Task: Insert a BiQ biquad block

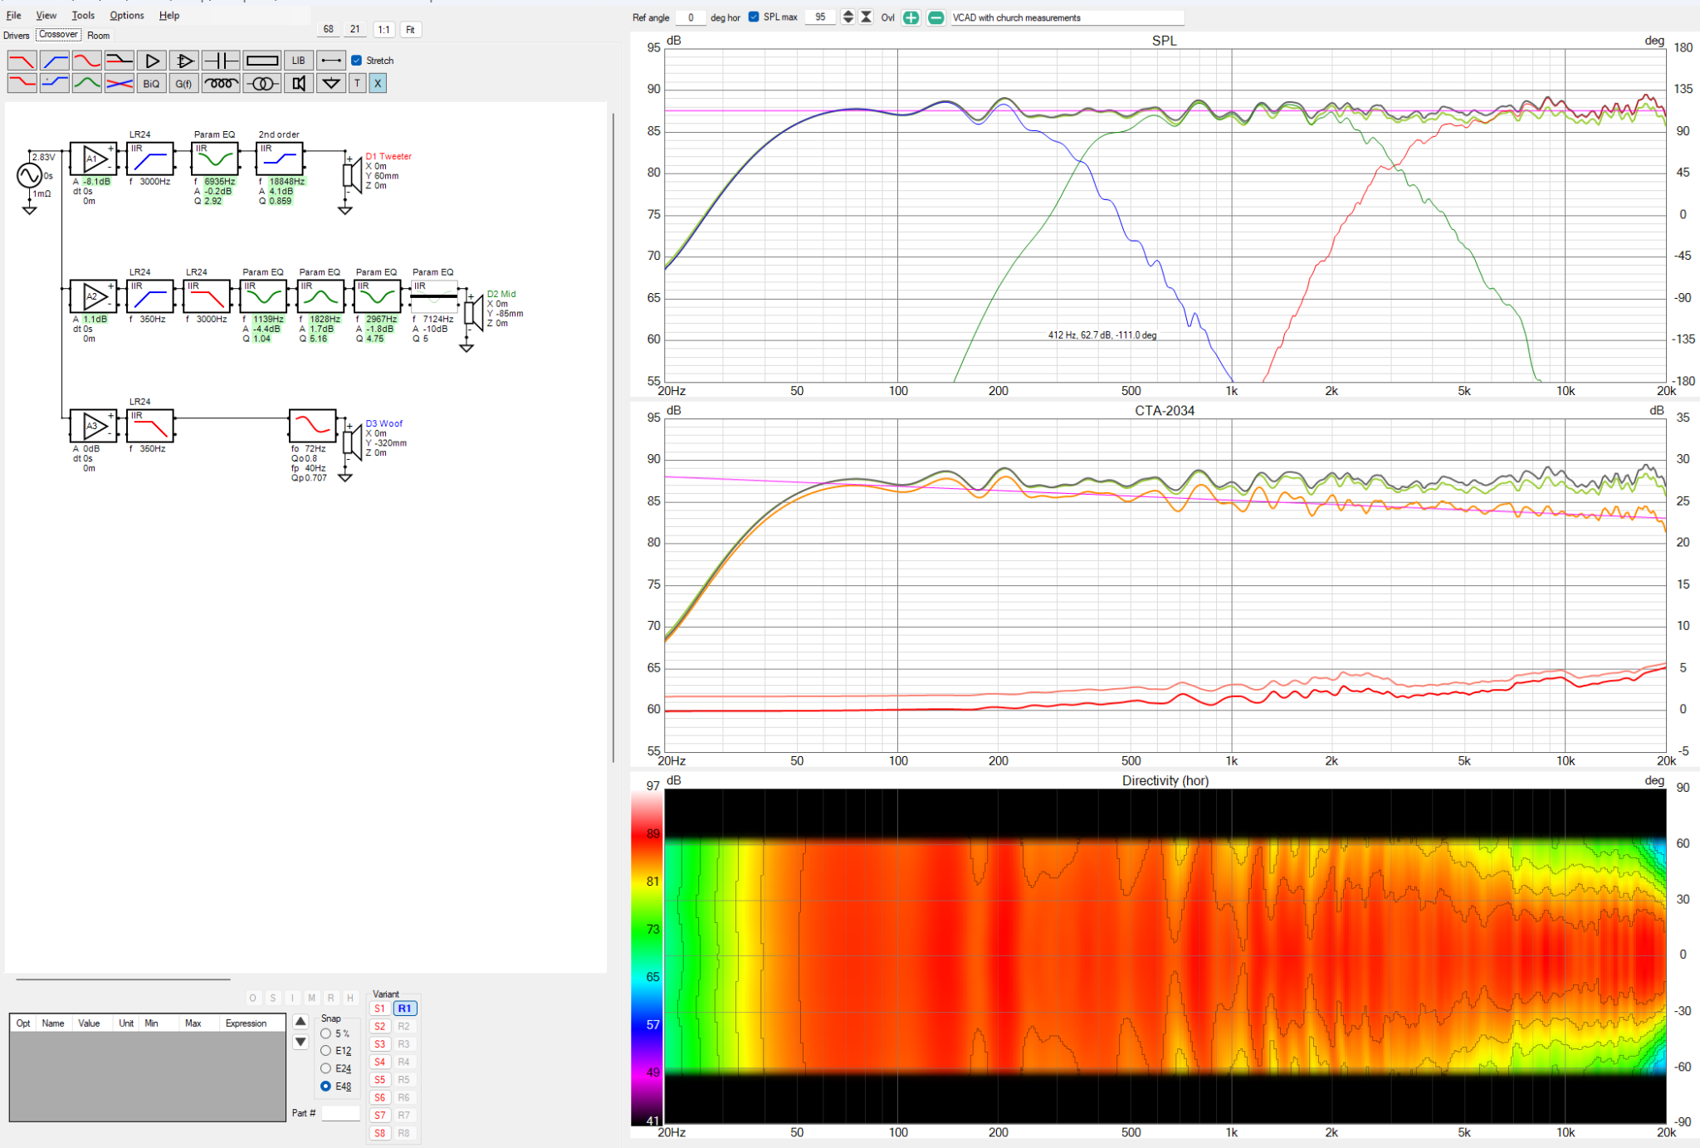Action: click(152, 83)
